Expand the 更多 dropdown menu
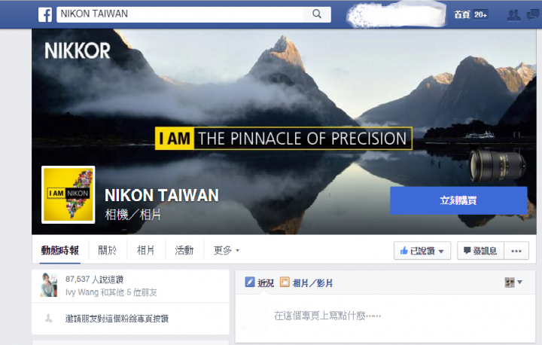The height and width of the screenshot is (345, 542). [226, 250]
